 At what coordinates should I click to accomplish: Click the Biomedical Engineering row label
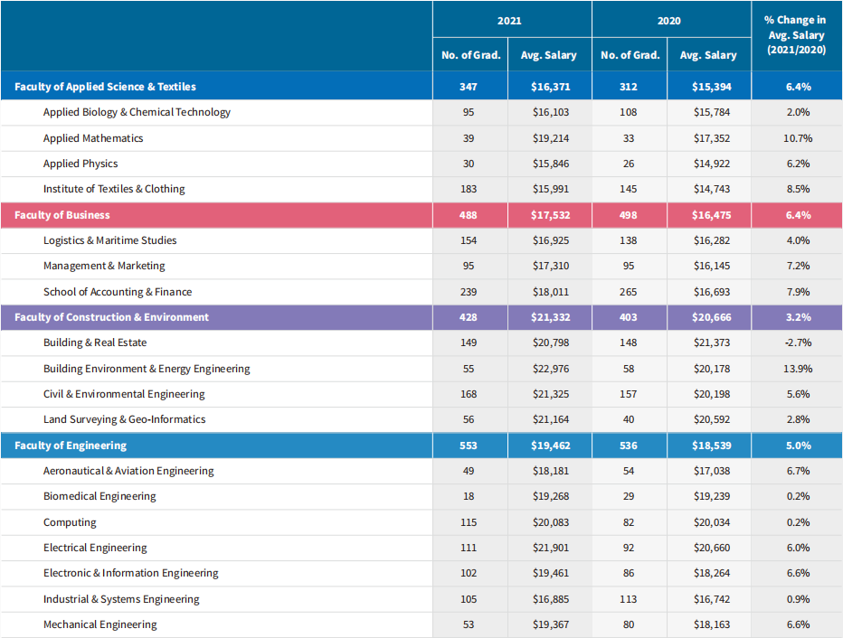click(99, 496)
